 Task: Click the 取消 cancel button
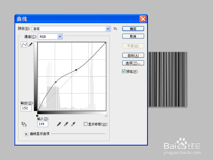click(133, 36)
